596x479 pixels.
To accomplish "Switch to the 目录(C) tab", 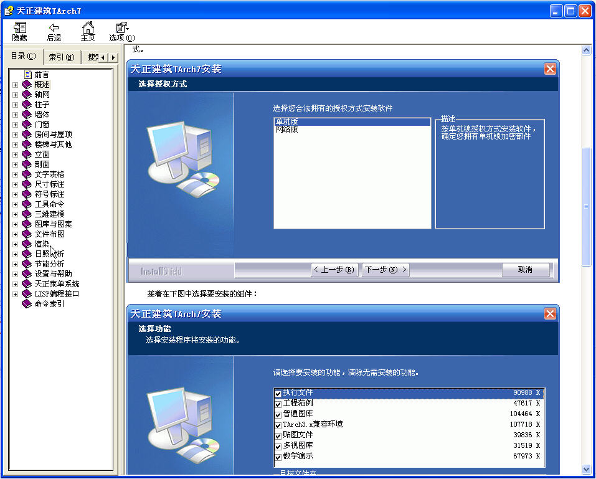I will (23, 56).
